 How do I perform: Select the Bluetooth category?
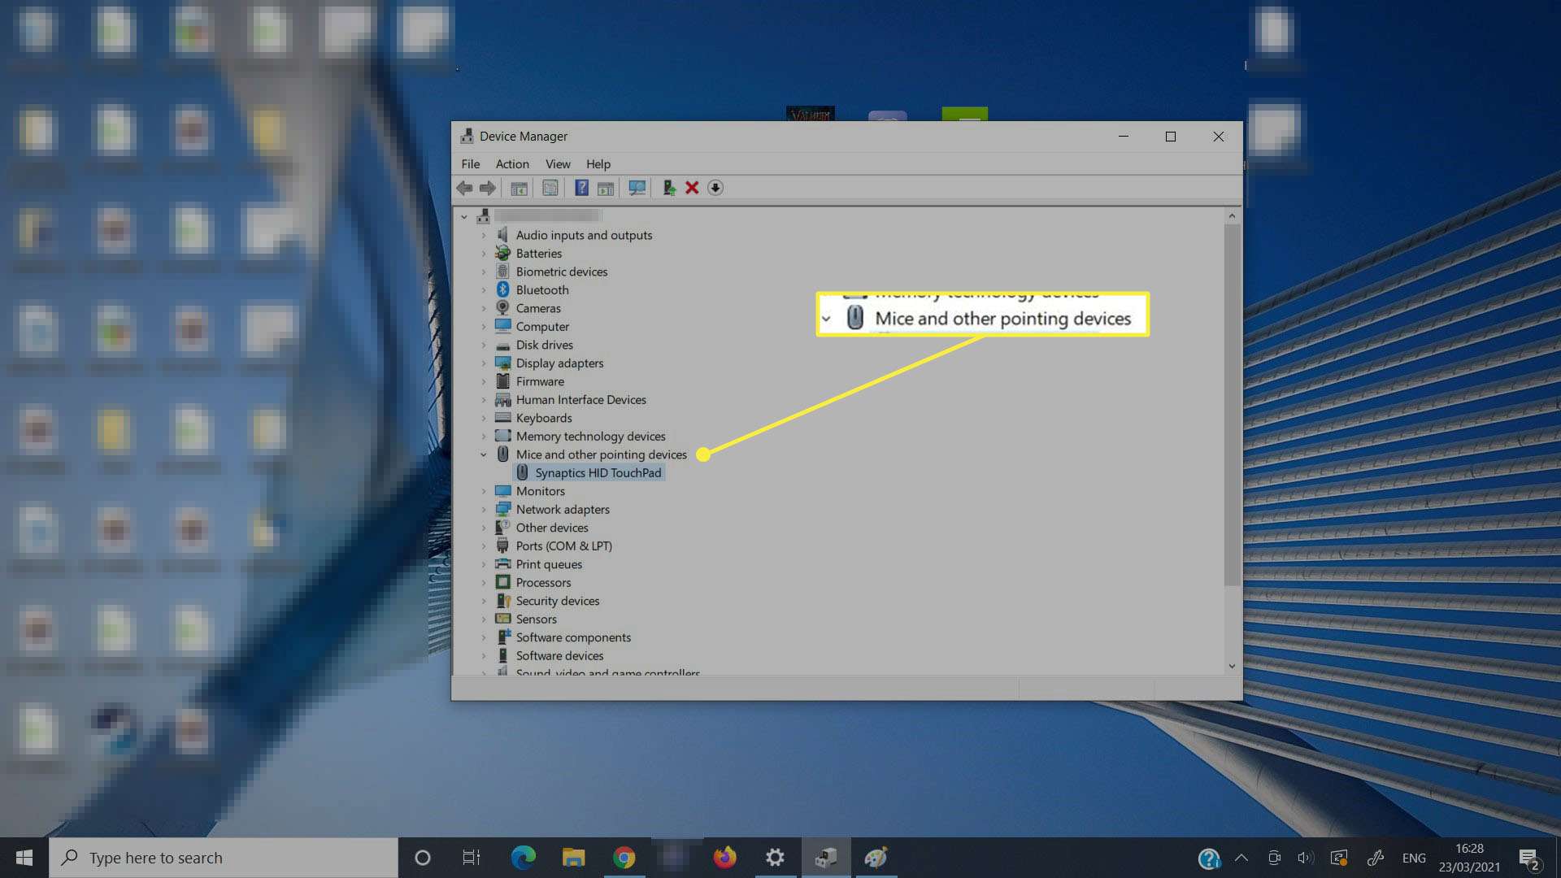coord(542,289)
